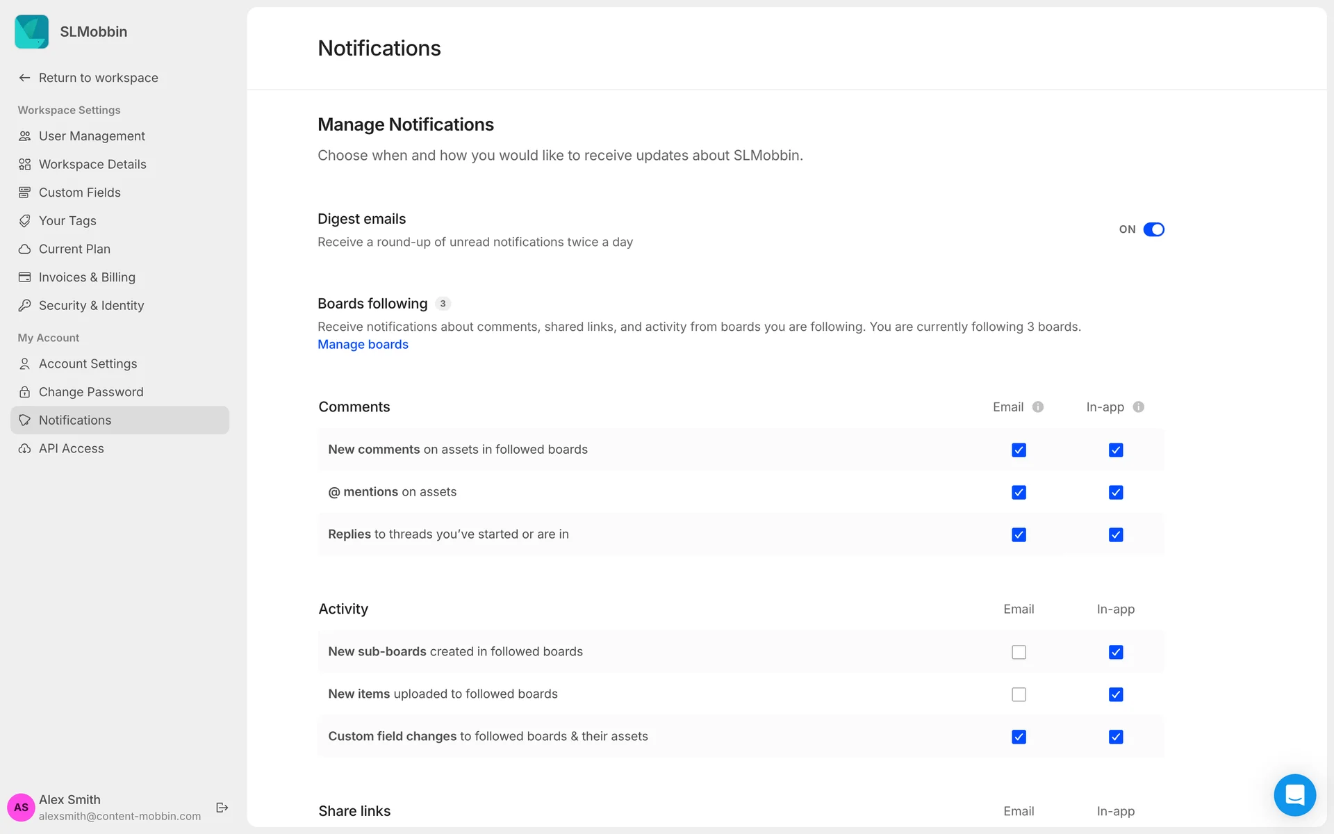
Task: Turn off the Digest emails toggle
Action: pos(1153,229)
